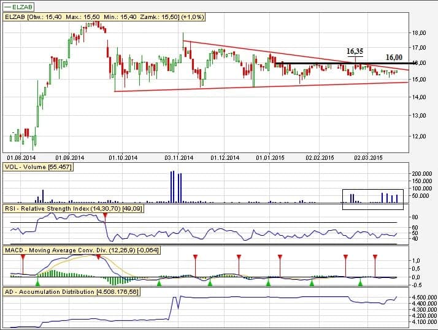
Task: Click the 18,00 price axis label
Action: tap(419, 33)
